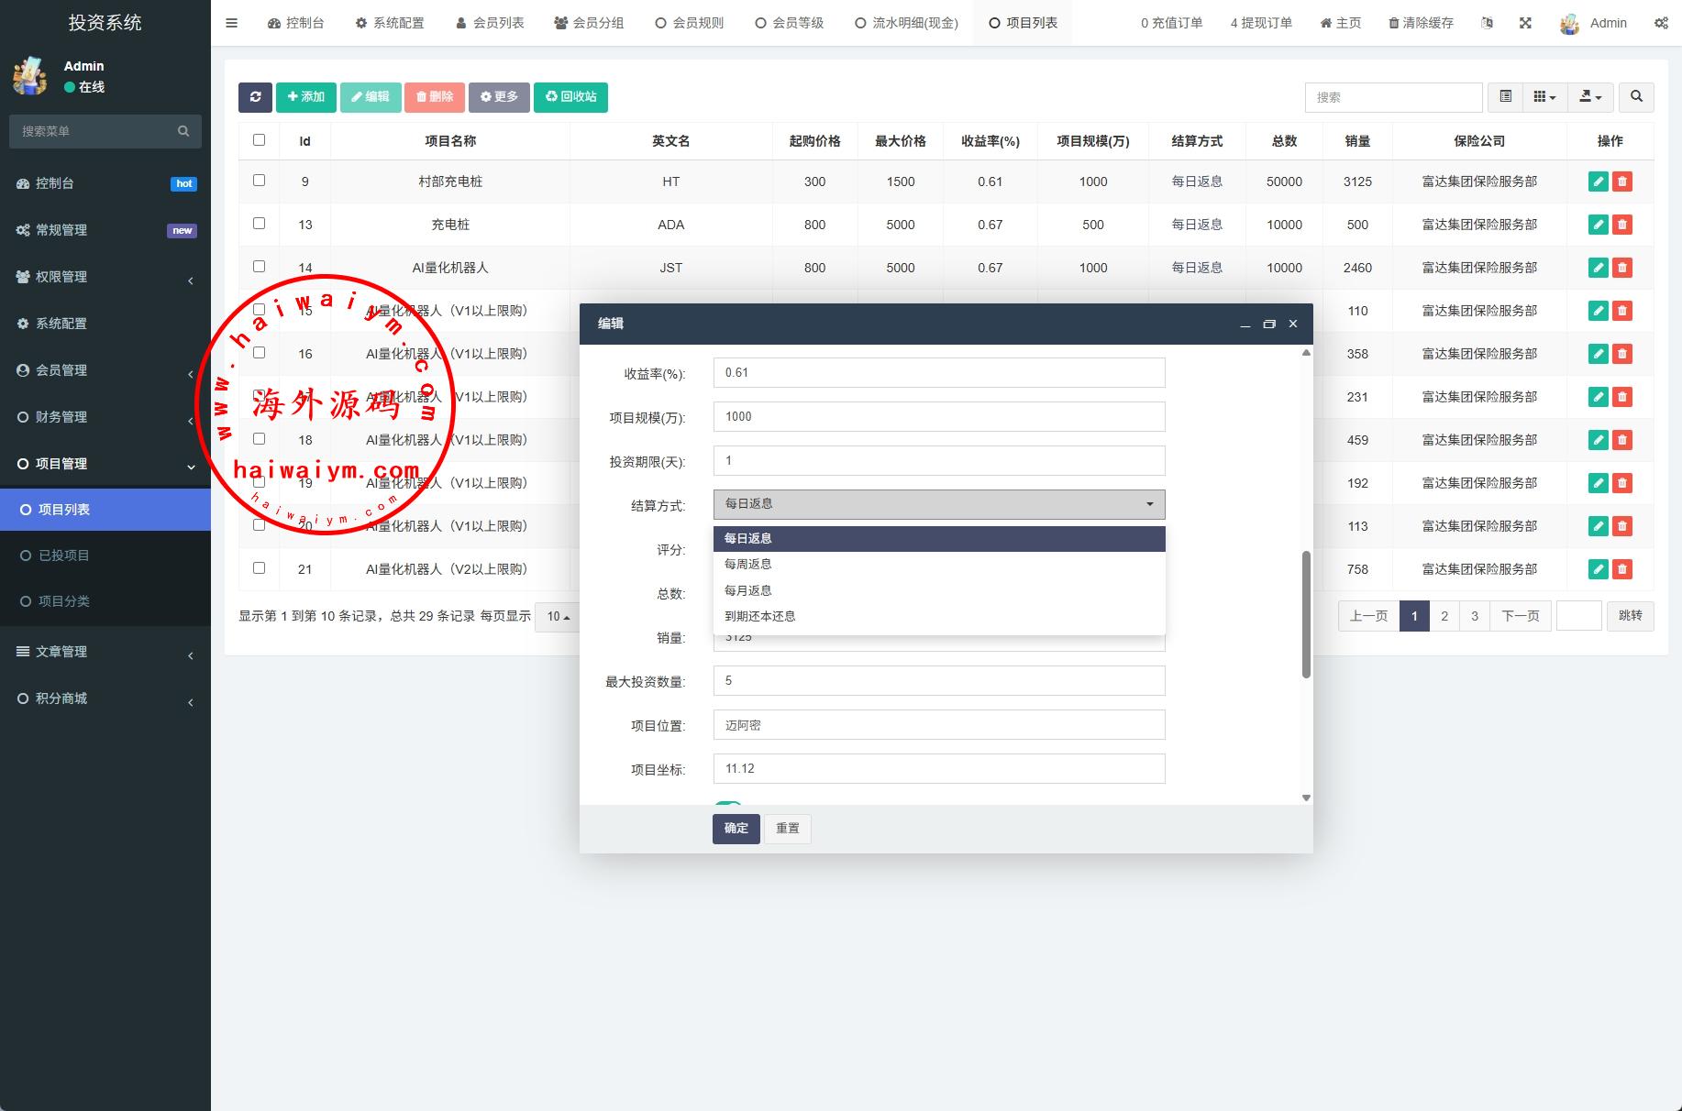The width and height of the screenshot is (1682, 1111).
Task: Check the checkbox for row Id 9
Action: point(259,181)
